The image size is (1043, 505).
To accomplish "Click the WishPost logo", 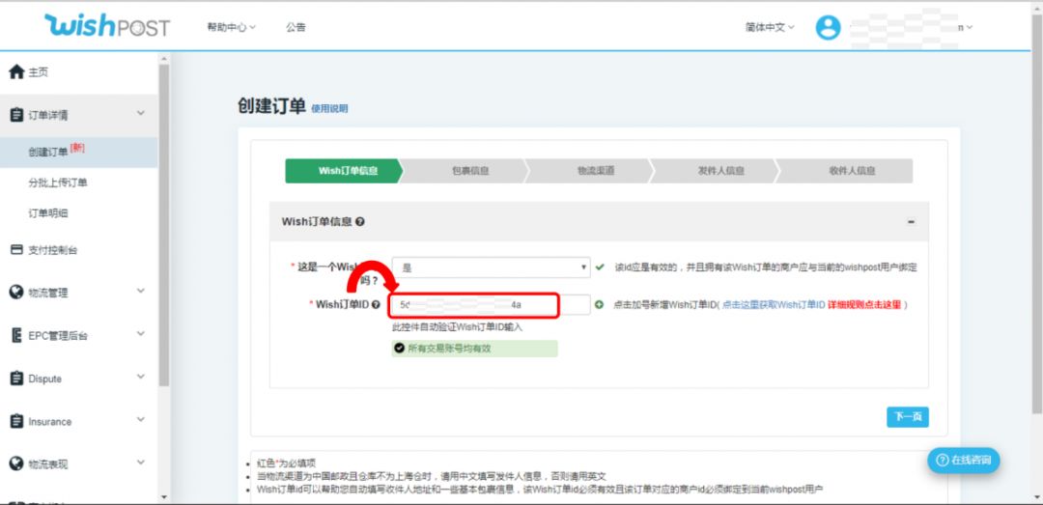I will coord(107,27).
